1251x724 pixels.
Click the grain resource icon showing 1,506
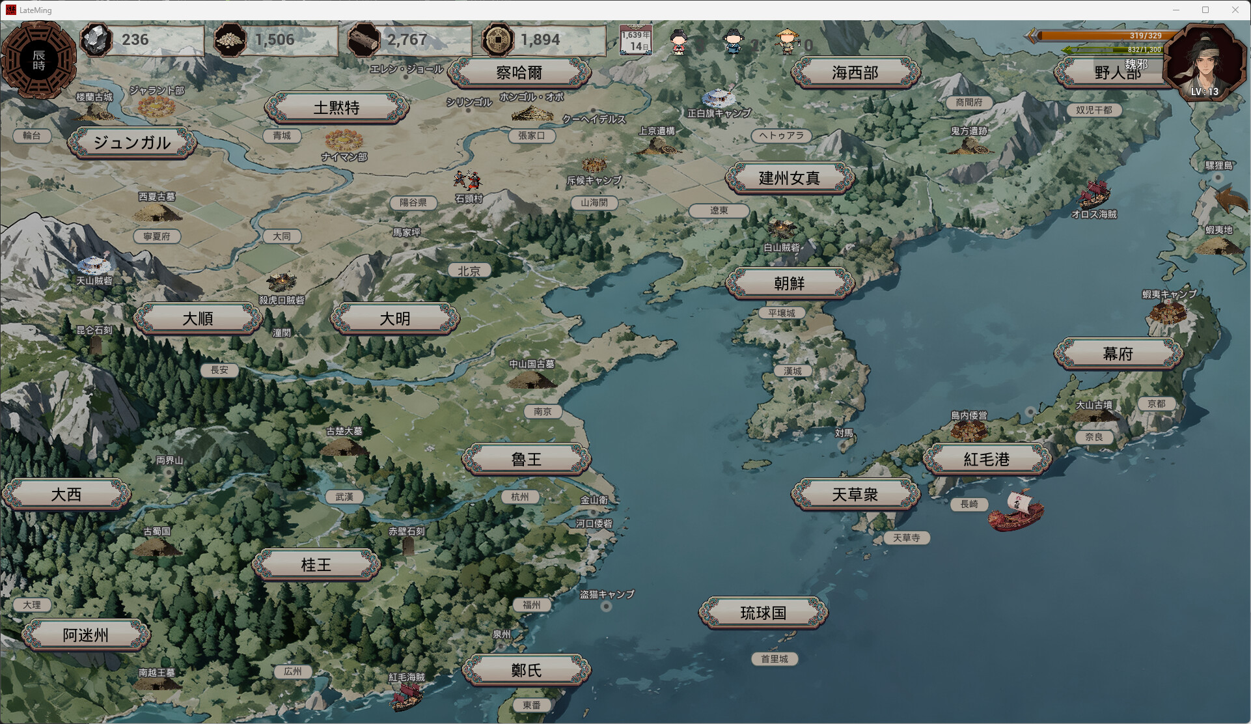[x=230, y=40]
